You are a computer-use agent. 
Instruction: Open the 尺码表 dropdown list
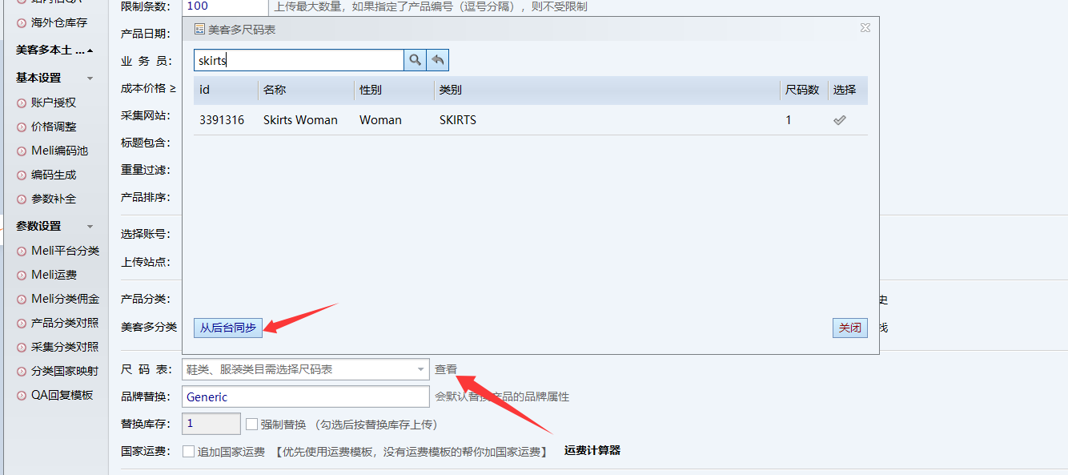(x=420, y=369)
